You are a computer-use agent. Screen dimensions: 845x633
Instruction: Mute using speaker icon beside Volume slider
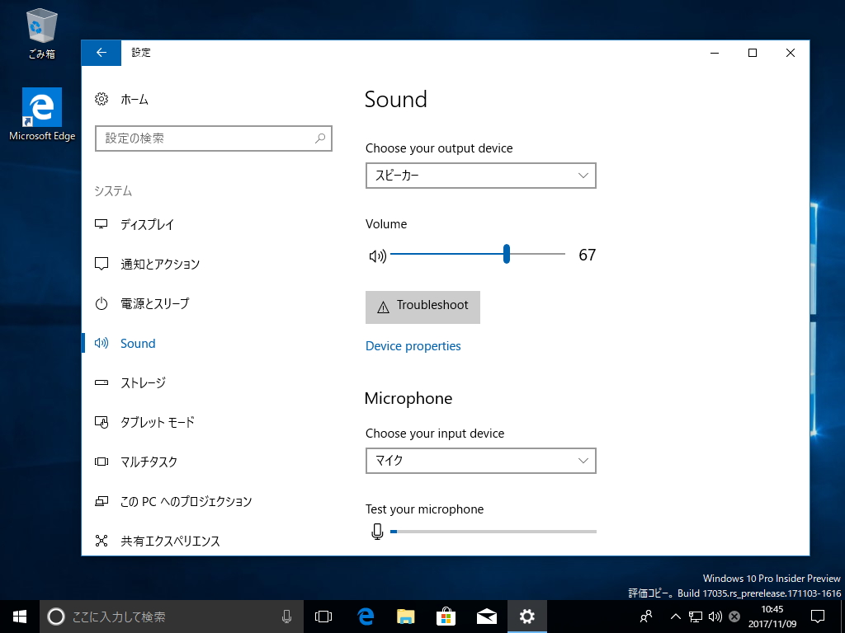click(377, 256)
